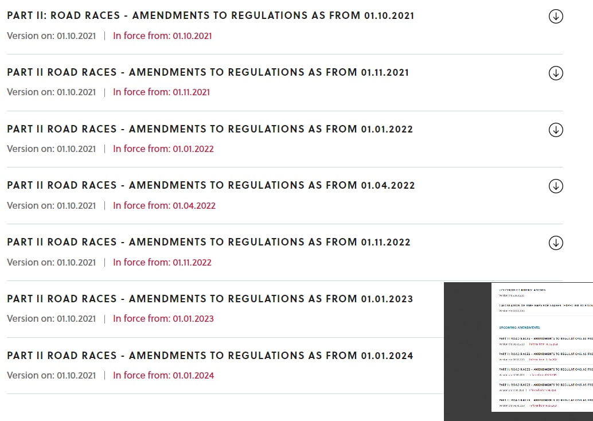Image resolution: width=593 pixels, height=421 pixels.
Task: Select the 'In force from: 01.04.2022' text
Action: tap(164, 206)
